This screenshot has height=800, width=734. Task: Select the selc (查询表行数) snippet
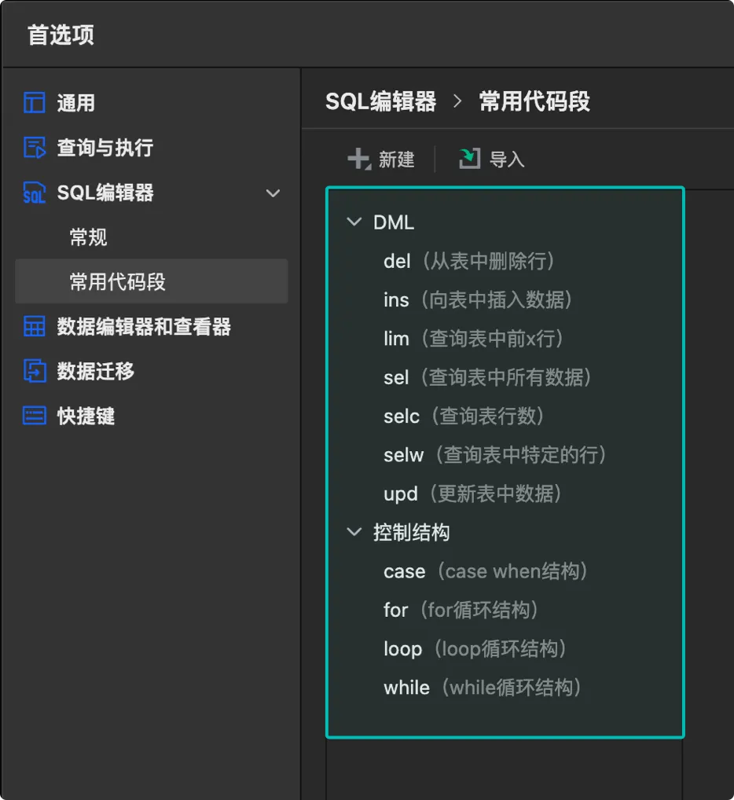(x=464, y=417)
